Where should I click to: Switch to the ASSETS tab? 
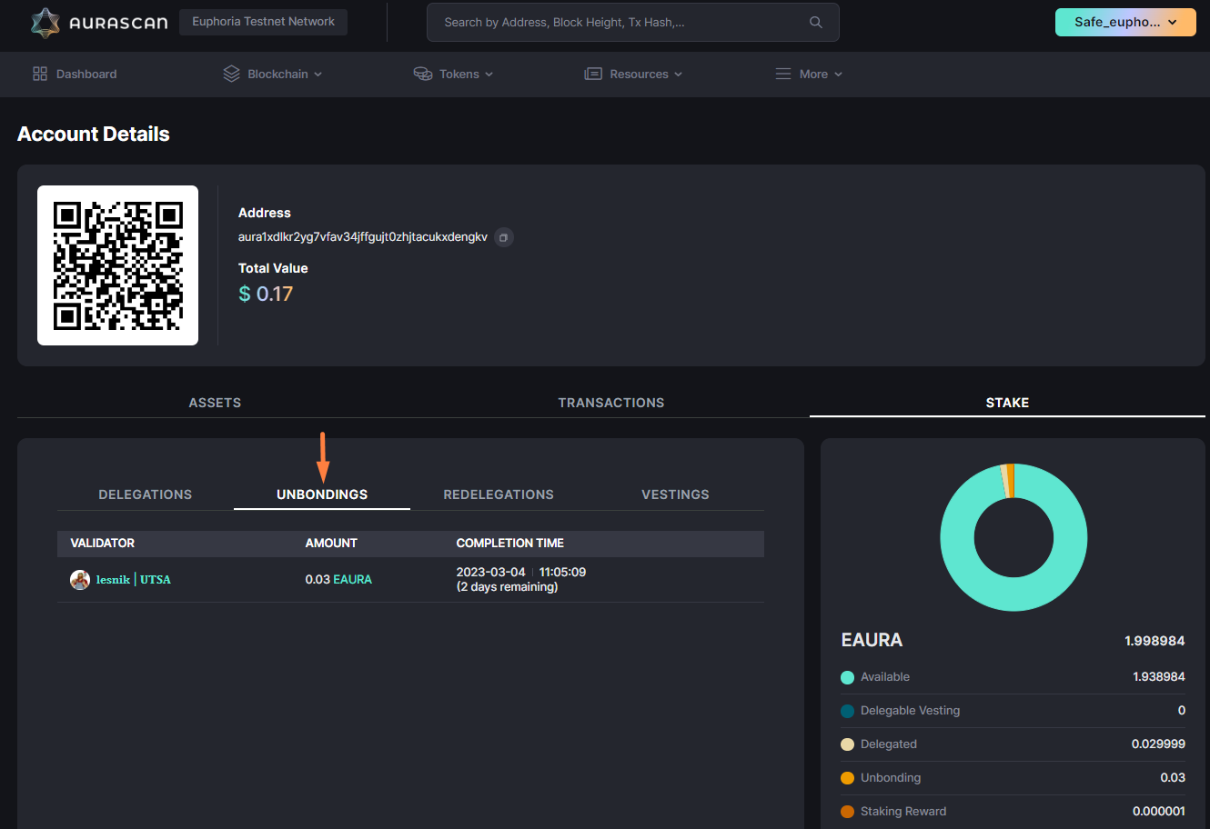coord(215,403)
